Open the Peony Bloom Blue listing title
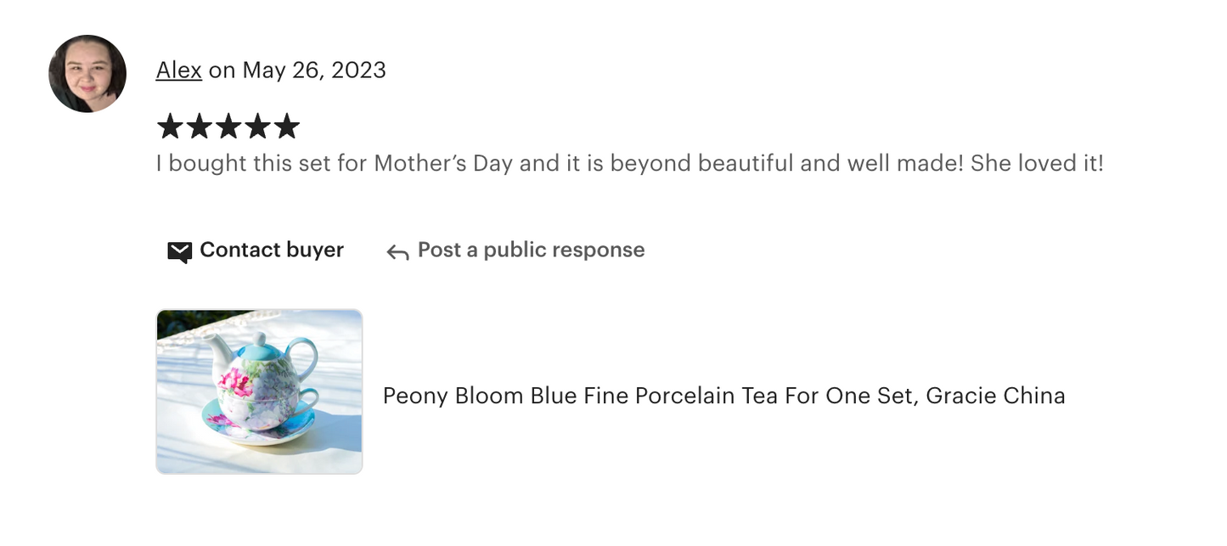Viewport: 1227px width, 546px height. (x=723, y=396)
